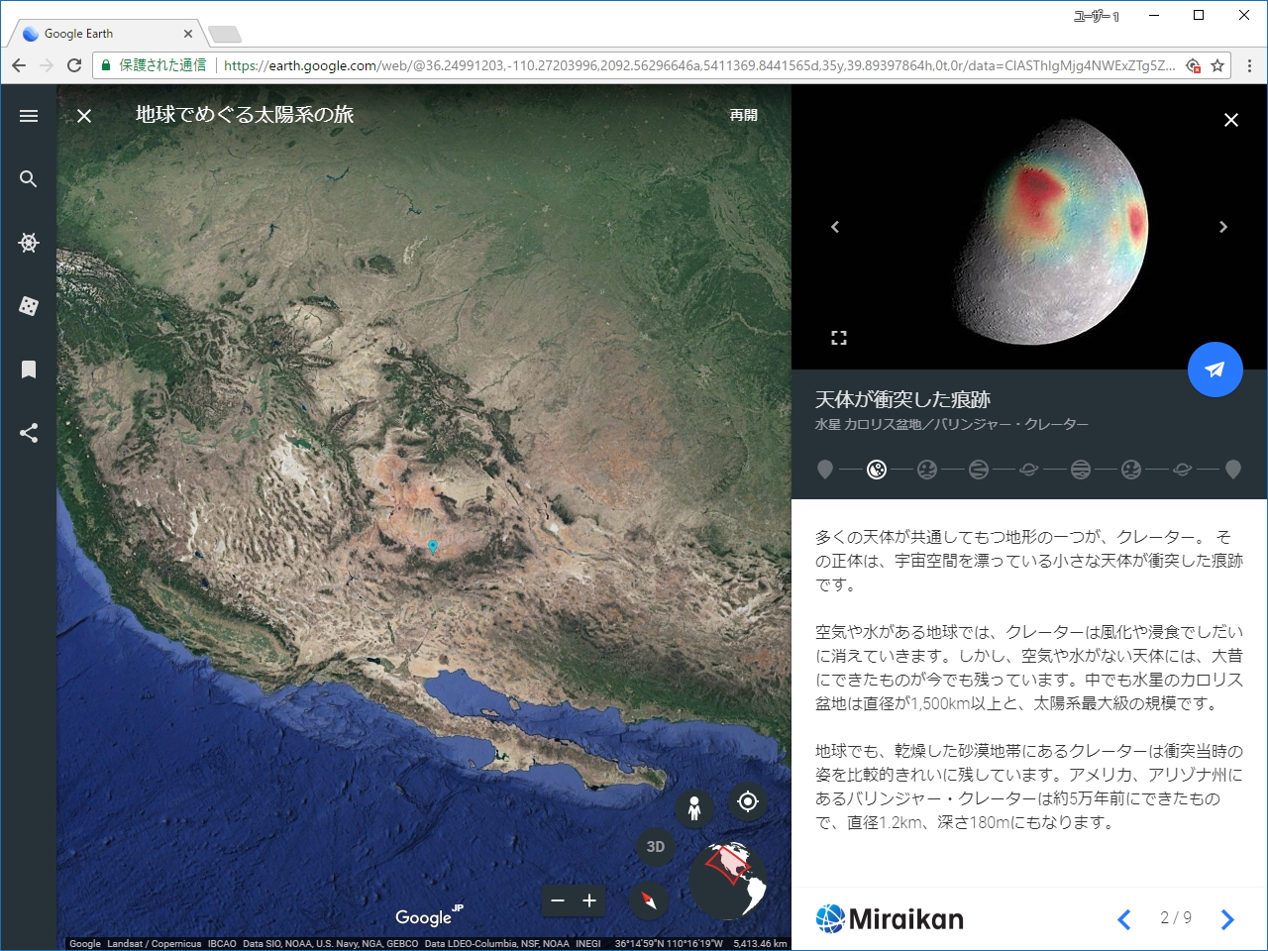Jump to the sixth stop in the tour timeline
This screenshot has height=951, width=1268.
(x=1081, y=470)
